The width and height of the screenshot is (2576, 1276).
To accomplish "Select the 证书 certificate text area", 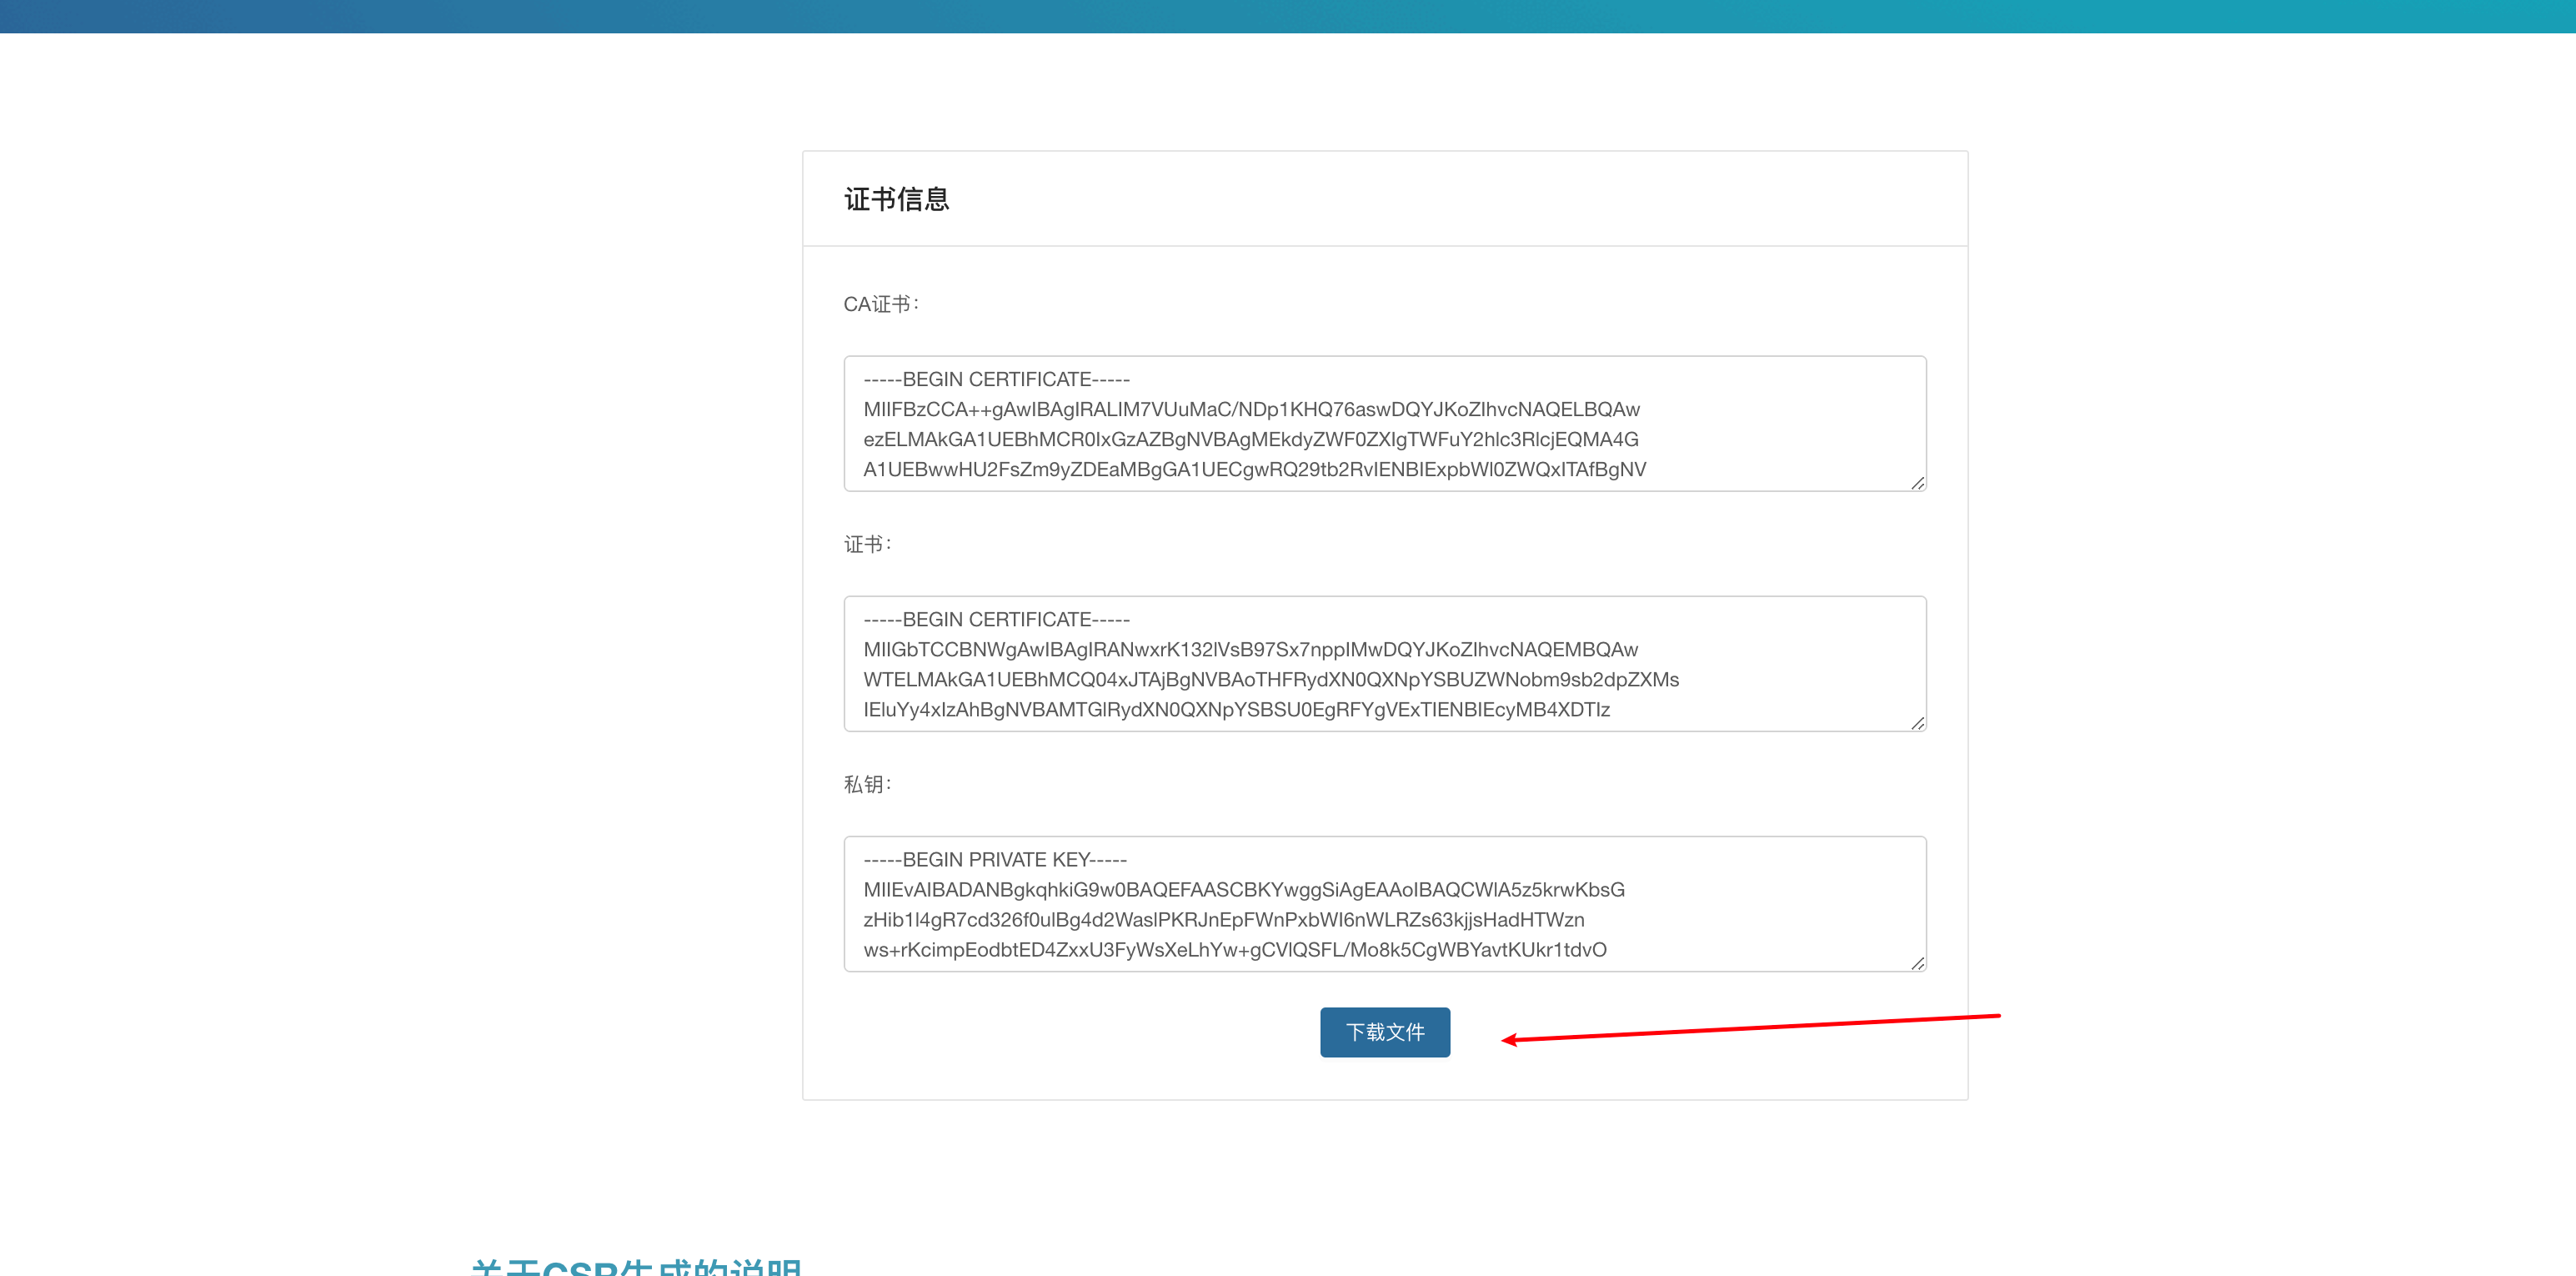I will click(1384, 664).
